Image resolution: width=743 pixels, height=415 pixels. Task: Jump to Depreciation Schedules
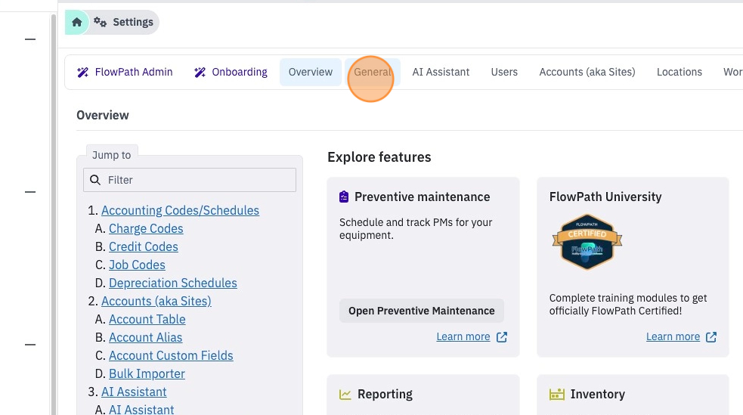pyautogui.click(x=173, y=283)
